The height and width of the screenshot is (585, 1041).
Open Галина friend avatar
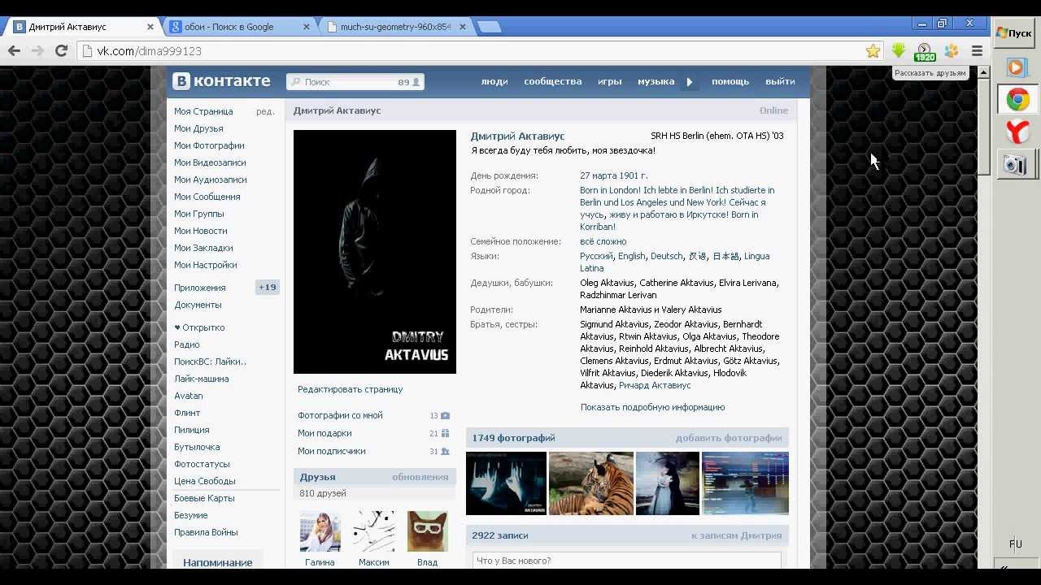[x=320, y=531]
